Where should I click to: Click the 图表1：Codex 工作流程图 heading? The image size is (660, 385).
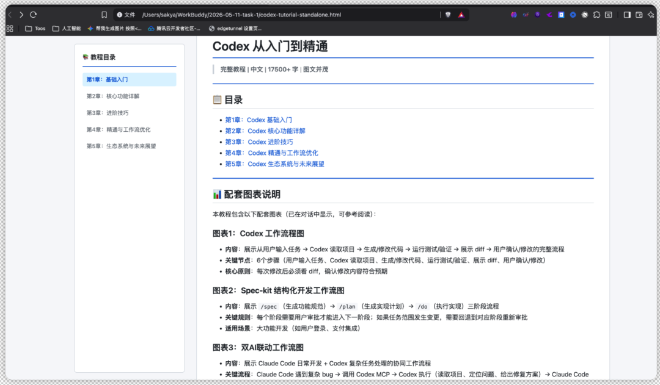258,234
